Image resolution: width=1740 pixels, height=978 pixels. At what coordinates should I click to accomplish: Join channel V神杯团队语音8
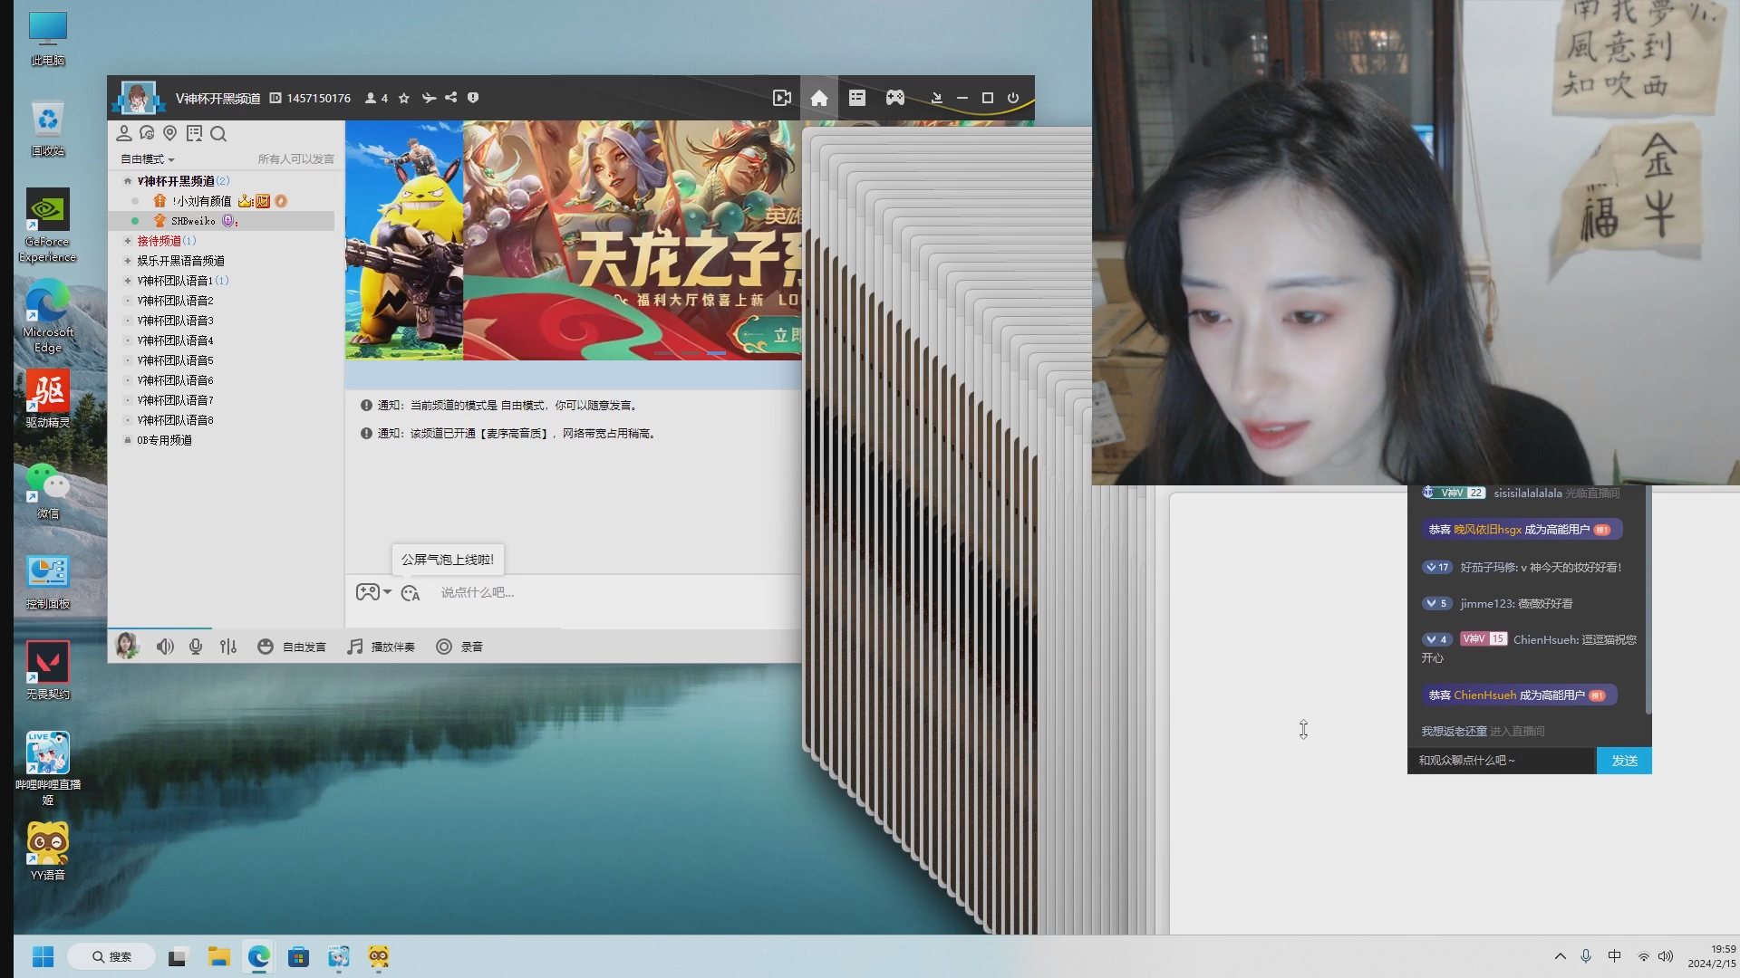point(175,420)
